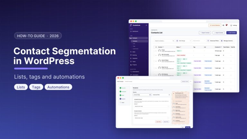Click the Add Contact button

[232, 32]
